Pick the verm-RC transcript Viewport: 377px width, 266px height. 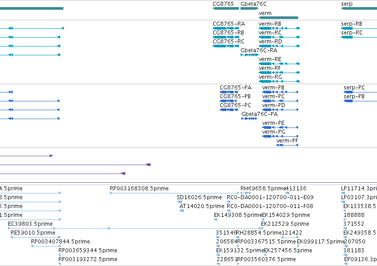[270, 33]
